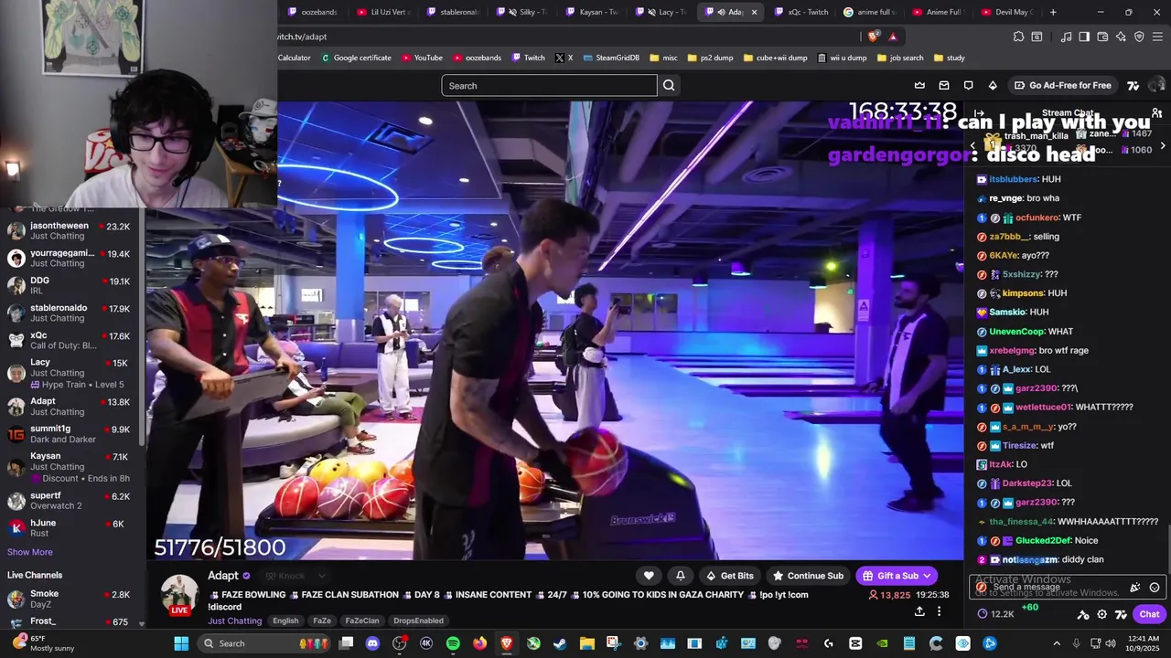Open the Brave Wallet icon
1171x658 pixels.
(1102, 37)
